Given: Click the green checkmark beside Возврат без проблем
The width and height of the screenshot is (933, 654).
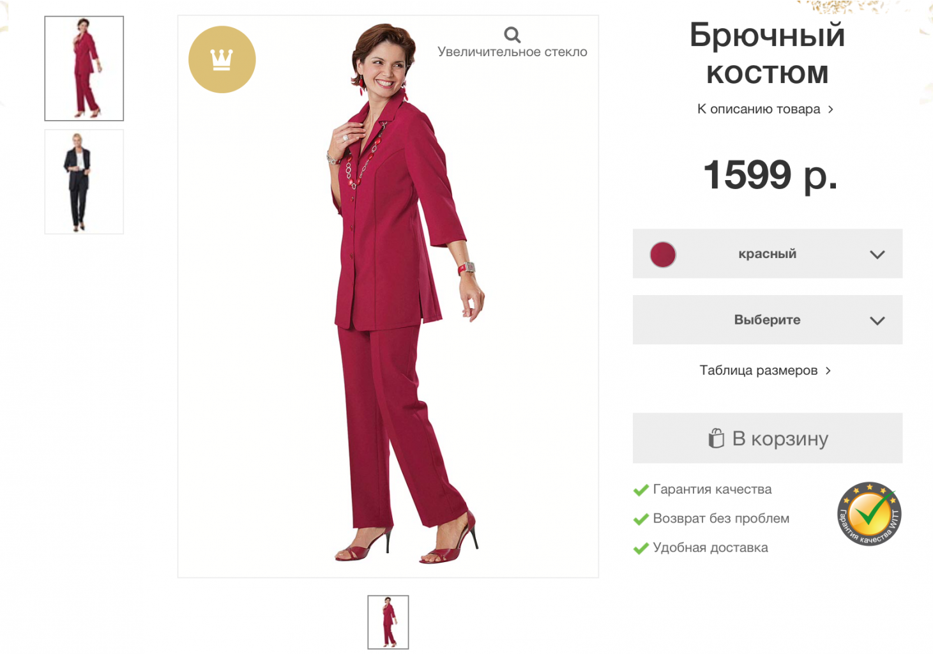Looking at the screenshot, I should pos(641,519).
